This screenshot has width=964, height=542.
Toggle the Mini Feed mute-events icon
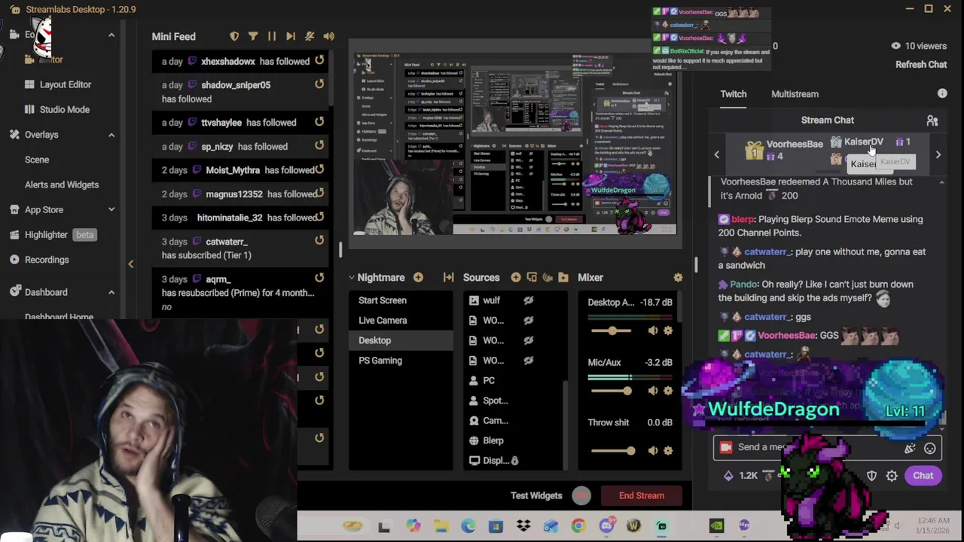pyautogui.click(x=310, y=36)
